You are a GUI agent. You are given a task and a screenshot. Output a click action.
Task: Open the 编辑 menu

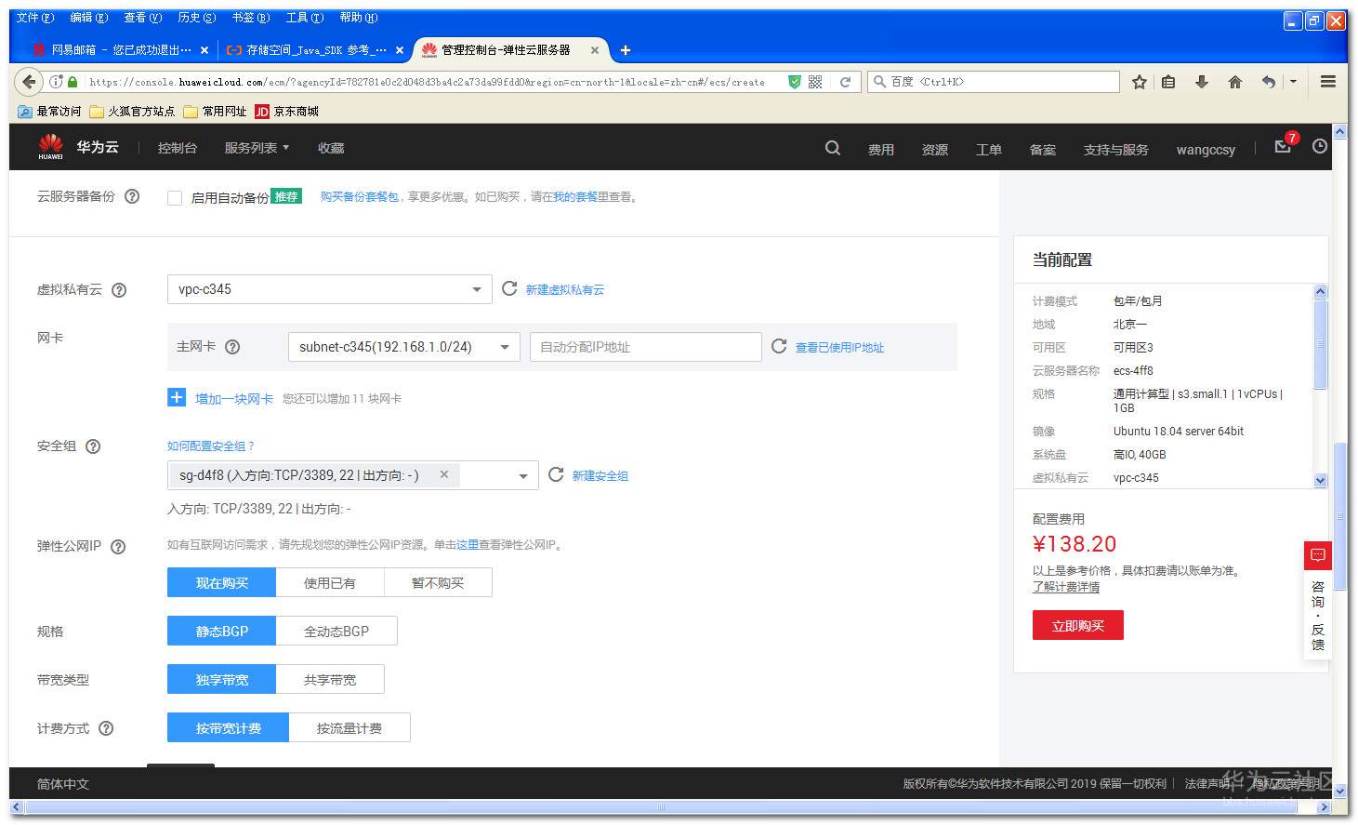(89, 18)
